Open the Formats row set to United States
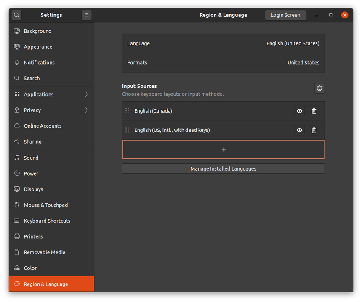 [223, 63]
